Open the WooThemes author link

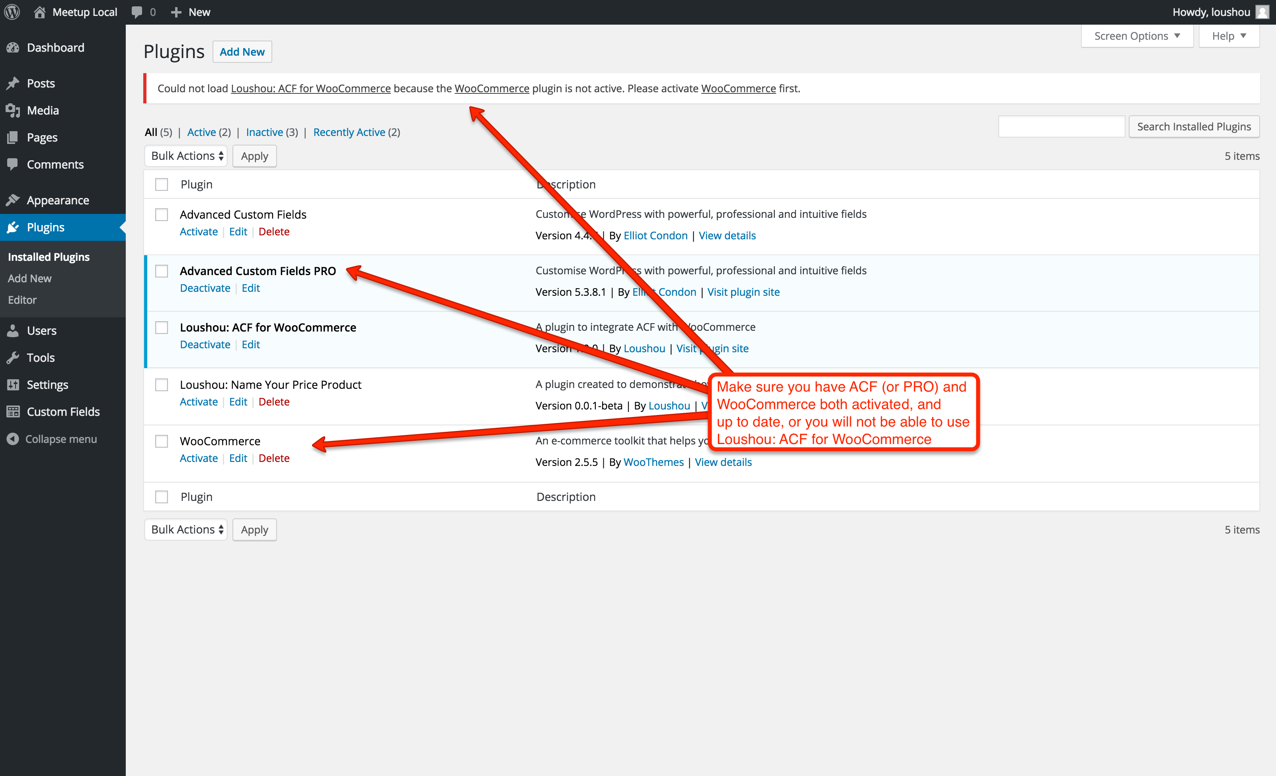(654, 462)
